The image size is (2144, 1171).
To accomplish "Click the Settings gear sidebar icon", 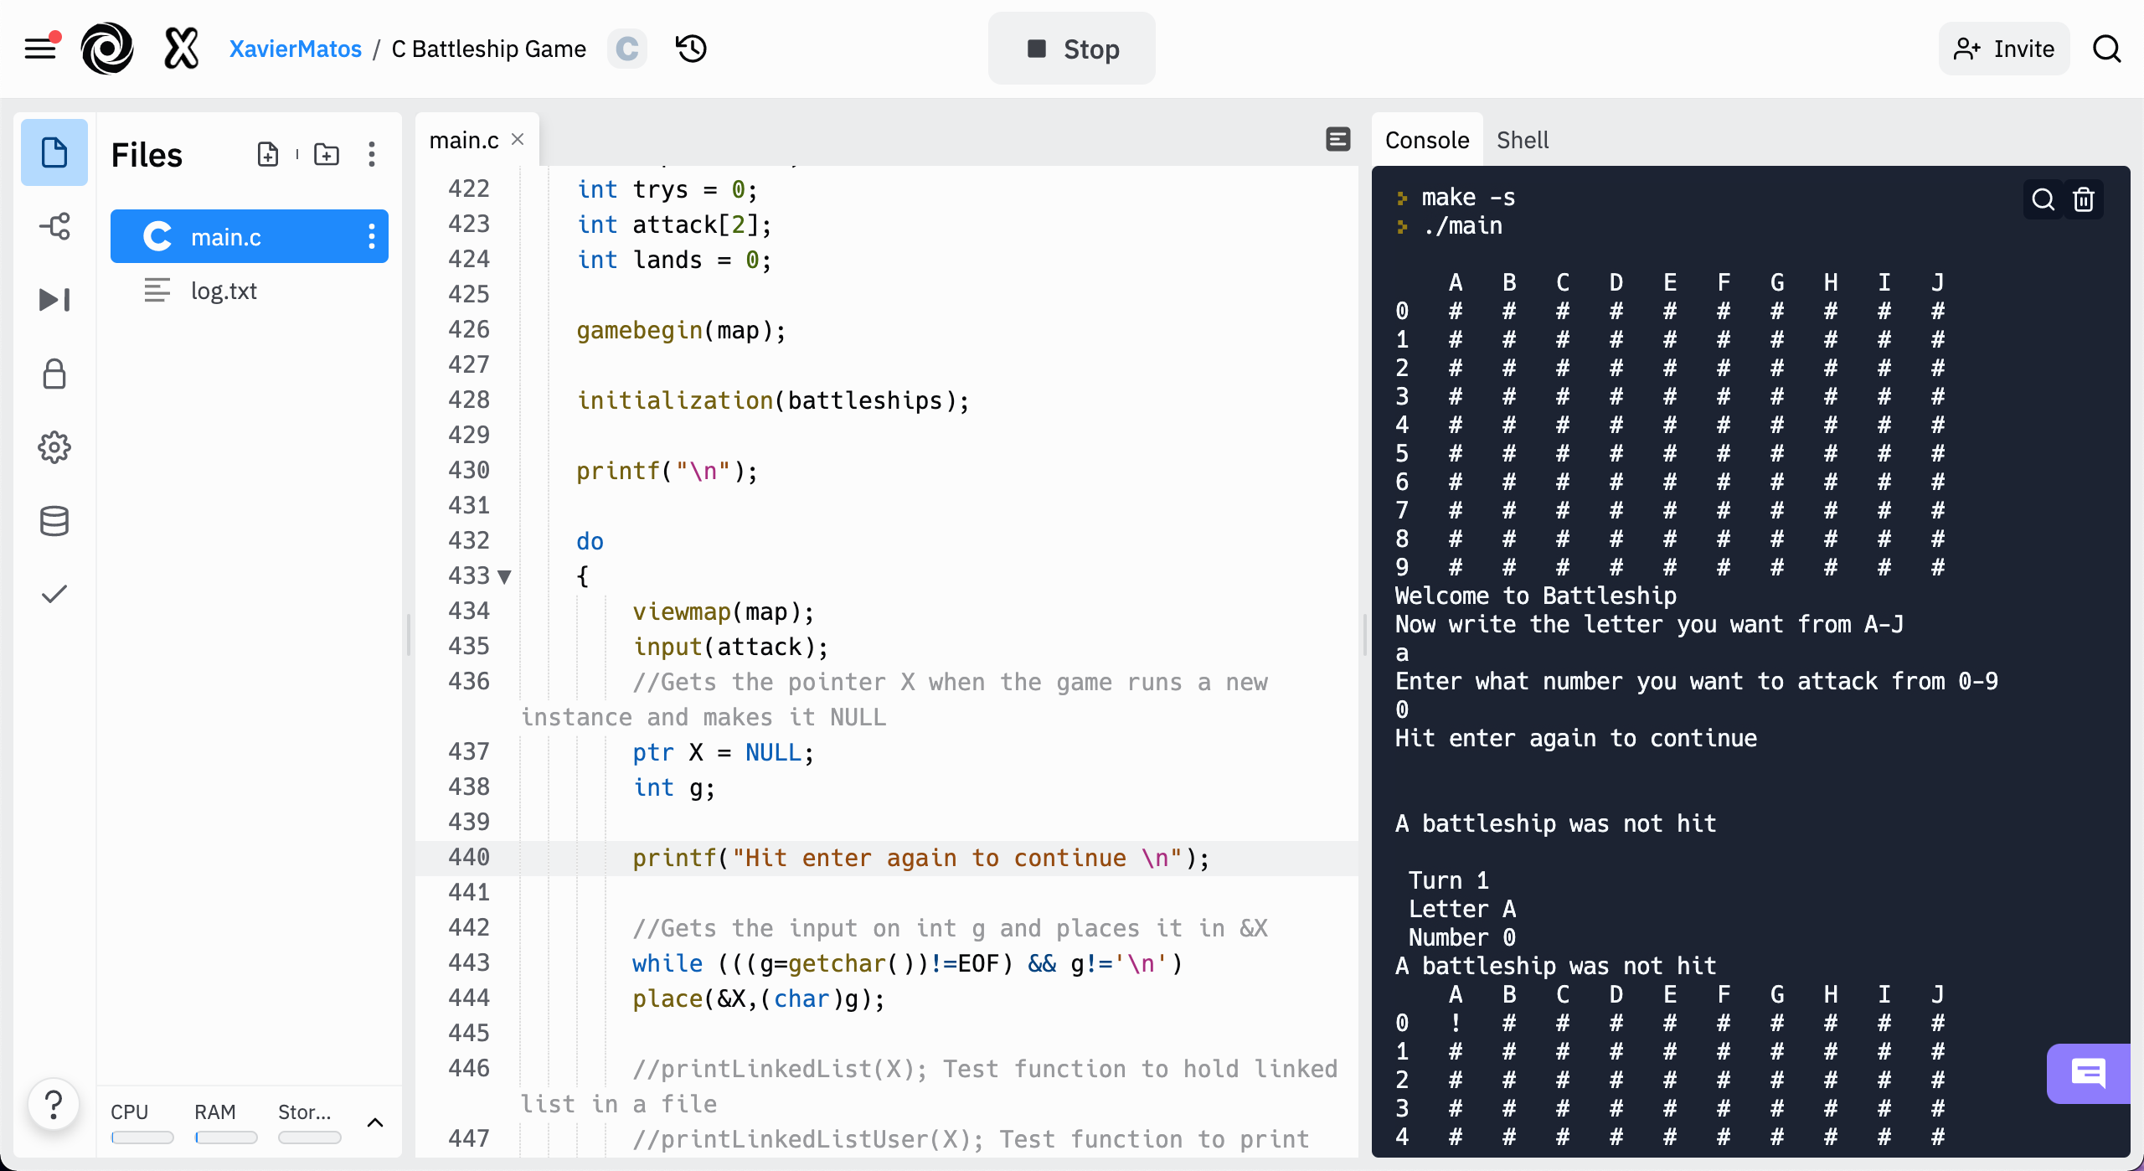I will tap(54, 447).
